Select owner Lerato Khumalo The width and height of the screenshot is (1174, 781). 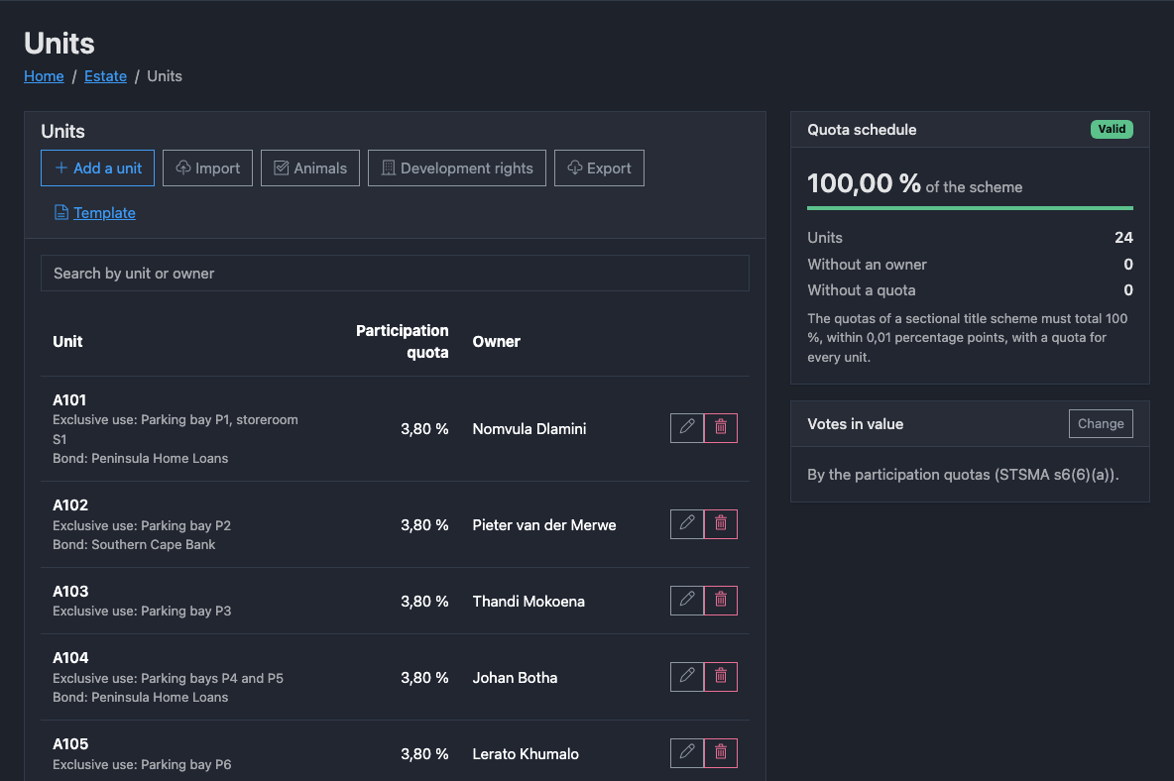pyautogui.click(x=526, y=754)
